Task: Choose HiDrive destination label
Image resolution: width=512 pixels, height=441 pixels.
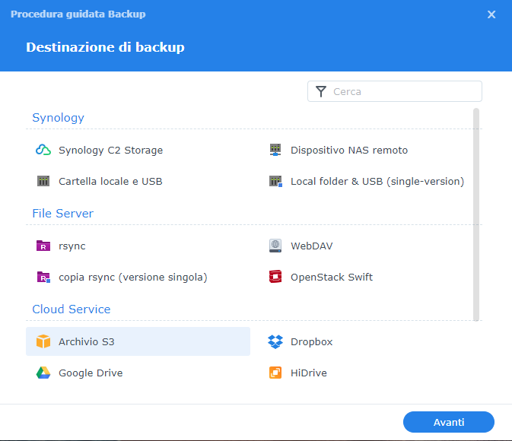Action: [309, 373]
